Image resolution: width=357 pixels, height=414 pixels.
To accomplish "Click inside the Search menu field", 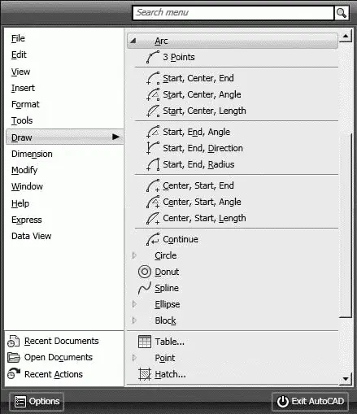I will 233,13.
